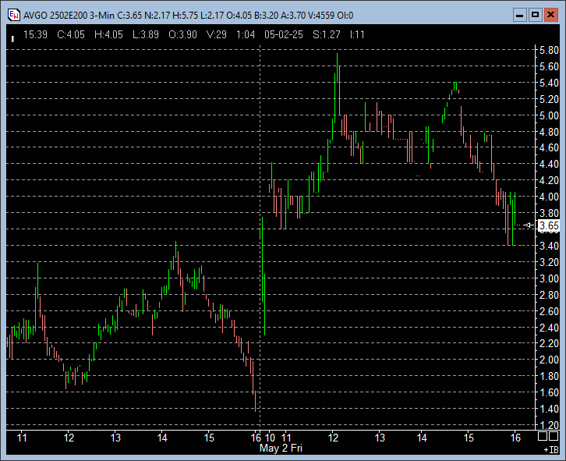The height and width of the screenshot is (461, 566).
Task: Click the left square box beside the time axis
Action: point(542,436)
